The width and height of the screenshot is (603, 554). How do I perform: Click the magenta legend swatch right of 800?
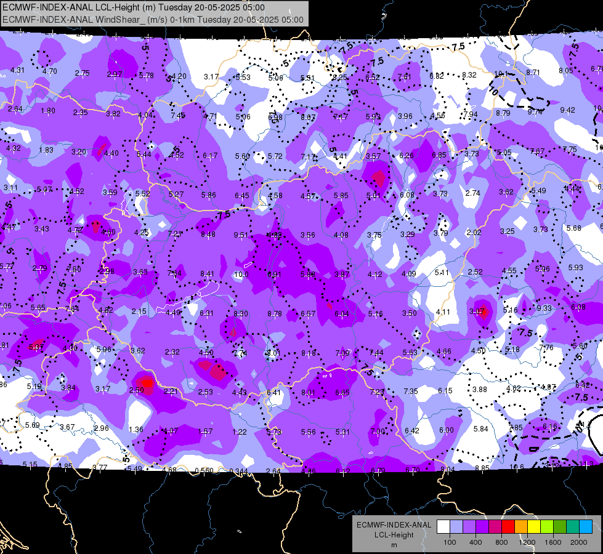pyautogui.click(x=495, y=527)
